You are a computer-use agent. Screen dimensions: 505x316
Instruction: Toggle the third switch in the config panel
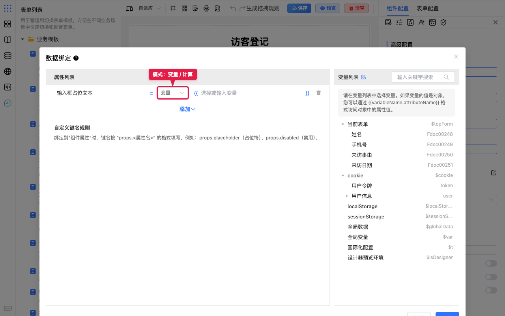[491, 290]
